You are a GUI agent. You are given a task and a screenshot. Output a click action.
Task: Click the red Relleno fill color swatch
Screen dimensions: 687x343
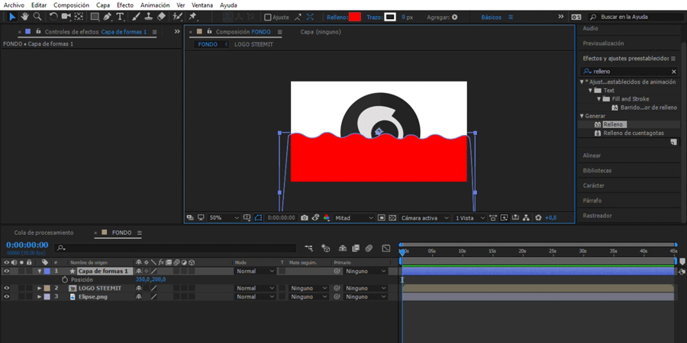(354, 17)
